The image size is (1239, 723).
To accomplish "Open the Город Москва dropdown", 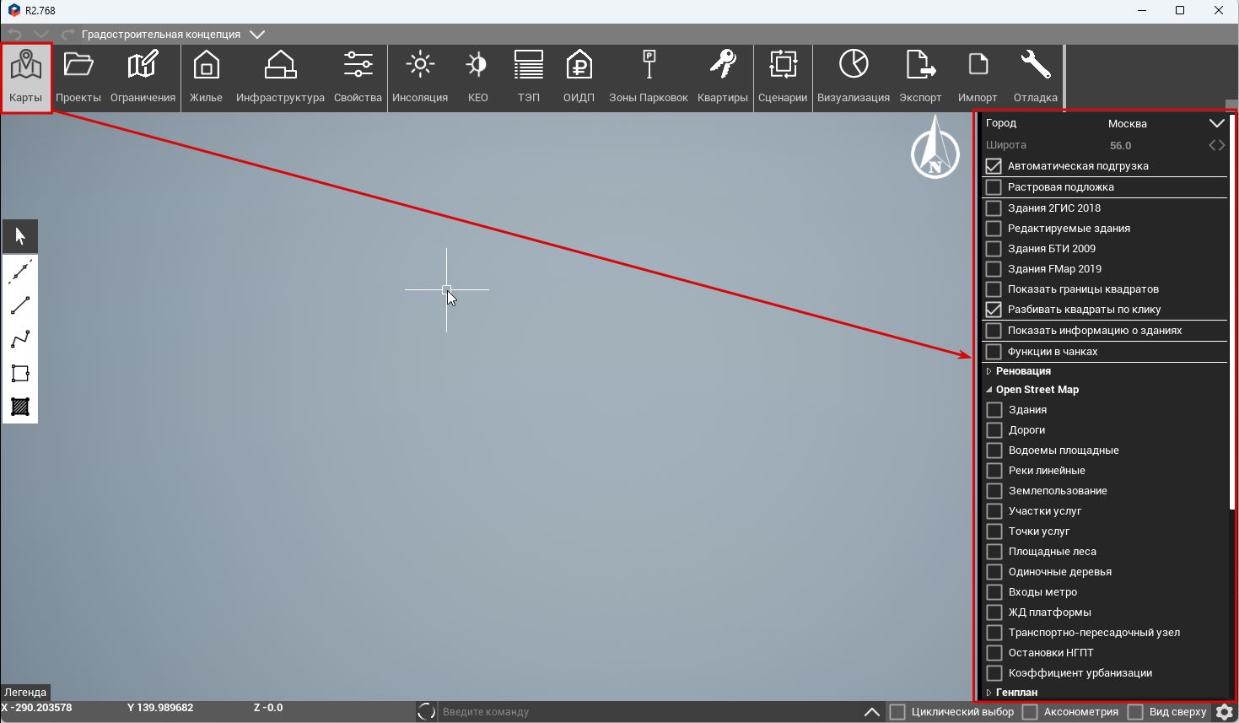I will tap(1216, 123).
